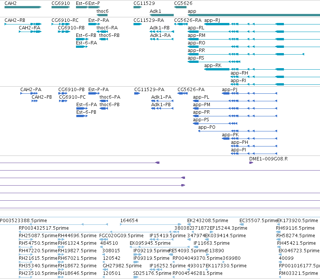
Task: Select the app gene label
Action: point(192,11)
